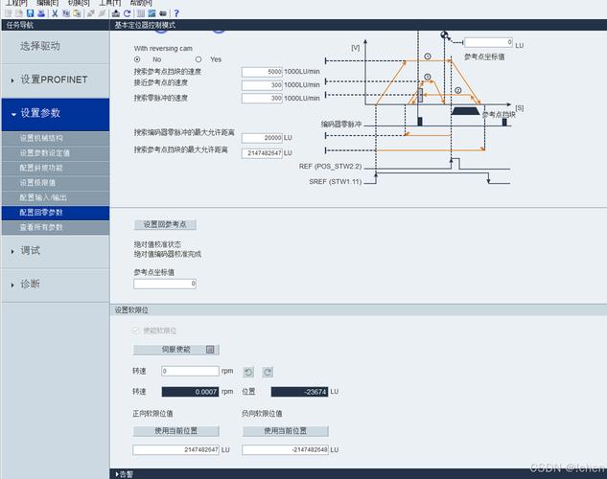Rotate motor counterclockwise jog icon
Image resolution: width=607 pixels, height=479 pixels.
click(x=248, y=373)
